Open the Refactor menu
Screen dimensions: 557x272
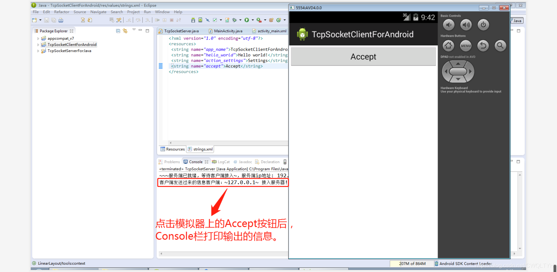[x=62, y=12]
